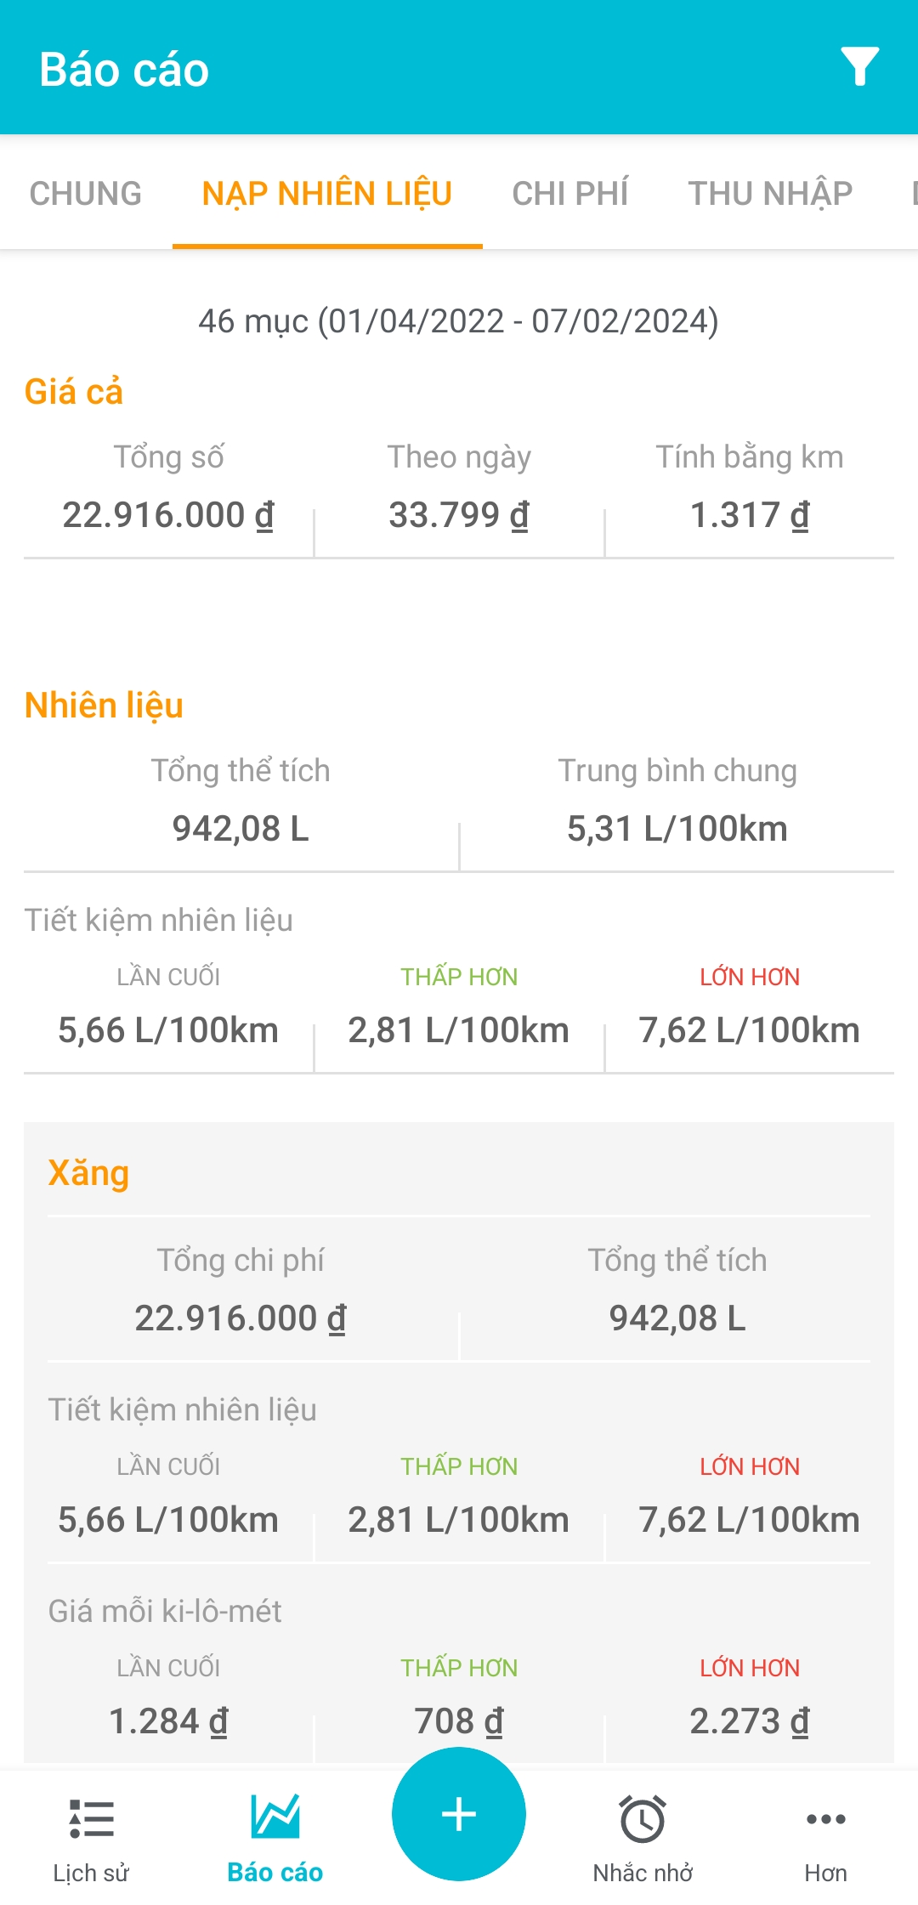Viewport: 918px width, 1905px height.
Task: Open the filter funnel icon
Action: tap(859, 67)
